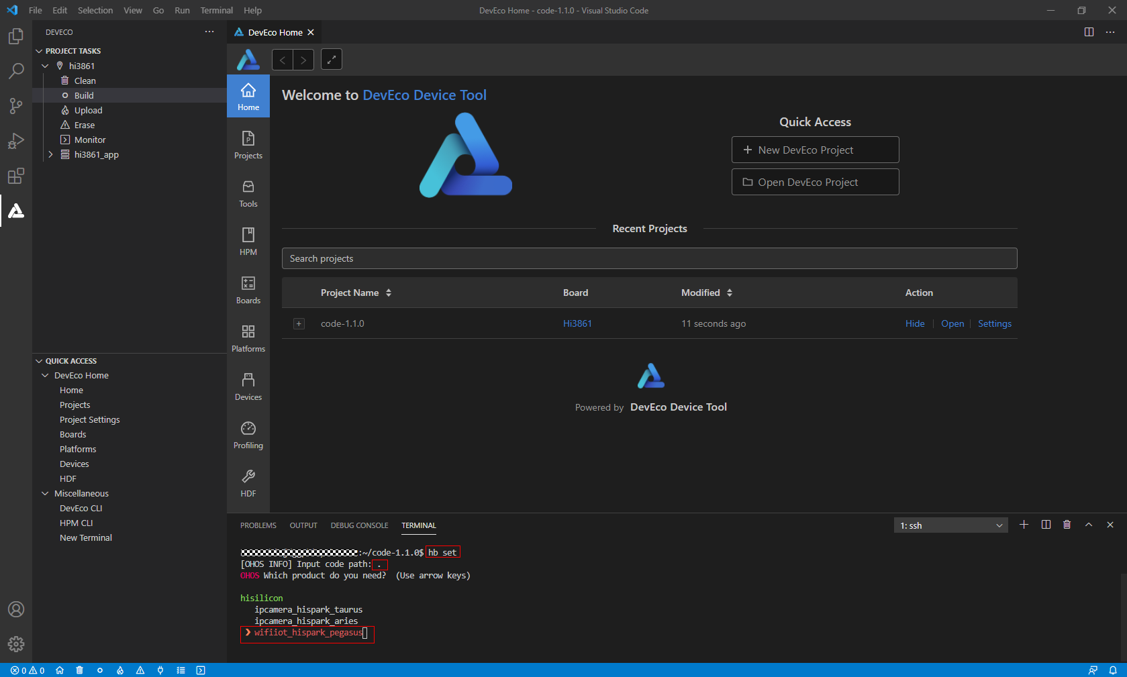This screenshot has height=677, width=1127.
Task: Open Platforms page in DevEco sidebar
Action: coord(248,338)
